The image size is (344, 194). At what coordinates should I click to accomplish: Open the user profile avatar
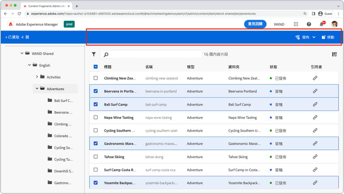(334, 24)
